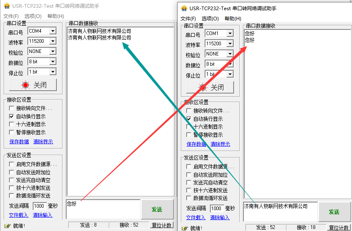This screenshot has height=231, width=352.
Task: Enable 接收转向文件 checkbox in right window
Action: [189, 111]
